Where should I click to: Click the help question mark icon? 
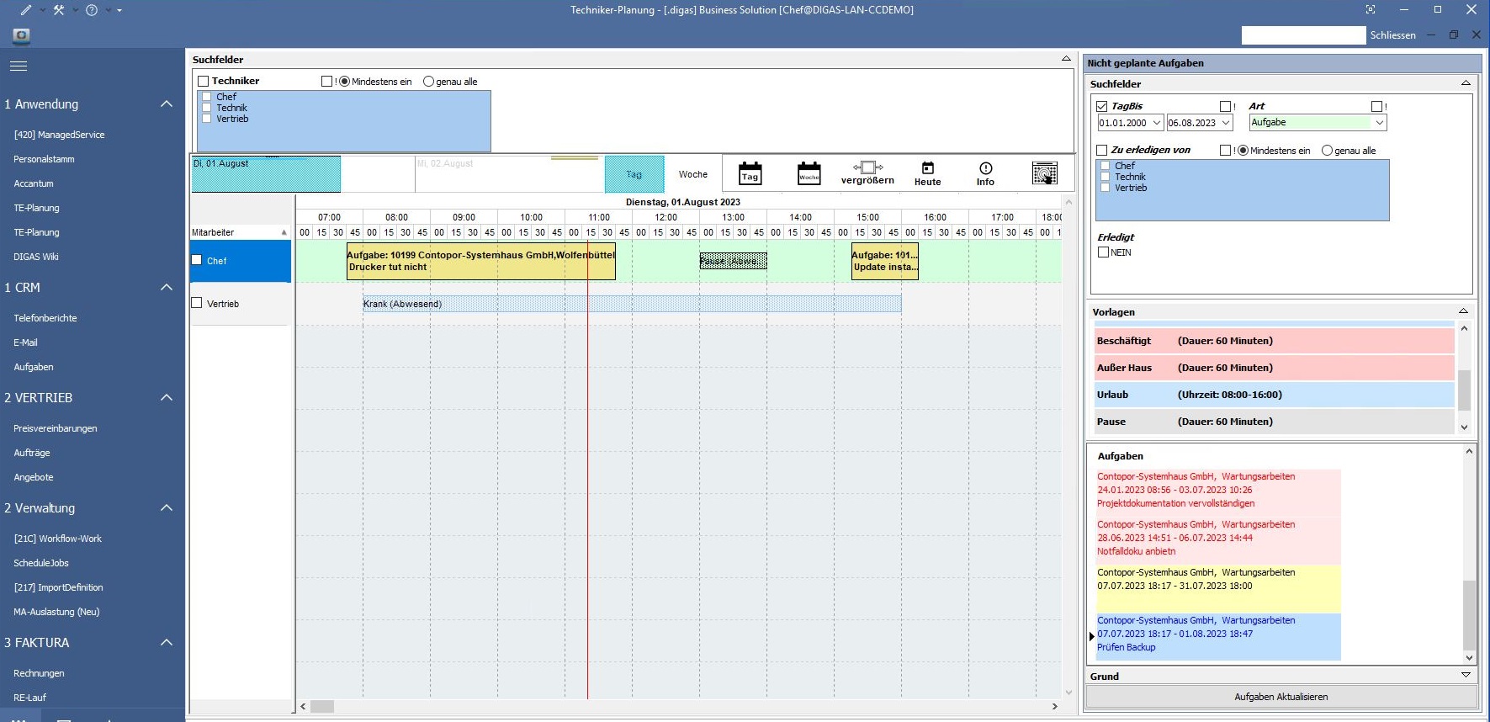click(x=92, y=10)
